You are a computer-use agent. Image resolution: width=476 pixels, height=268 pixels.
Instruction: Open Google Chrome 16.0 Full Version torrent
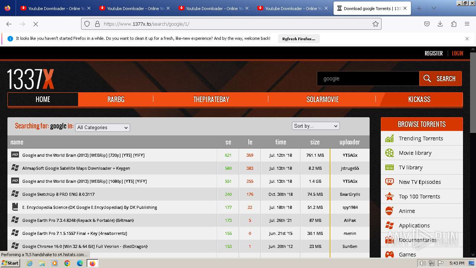click(85, 246)
